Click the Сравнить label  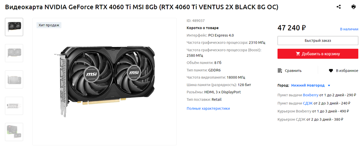[293, 70]
